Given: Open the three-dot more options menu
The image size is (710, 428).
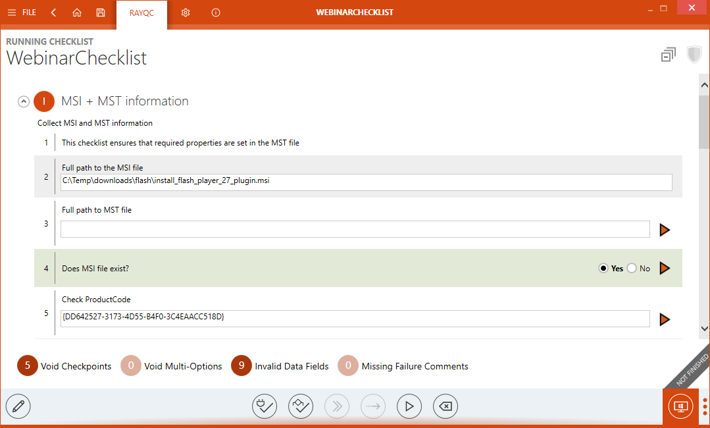Looking at the screenshot, I should tap(705, 406).
